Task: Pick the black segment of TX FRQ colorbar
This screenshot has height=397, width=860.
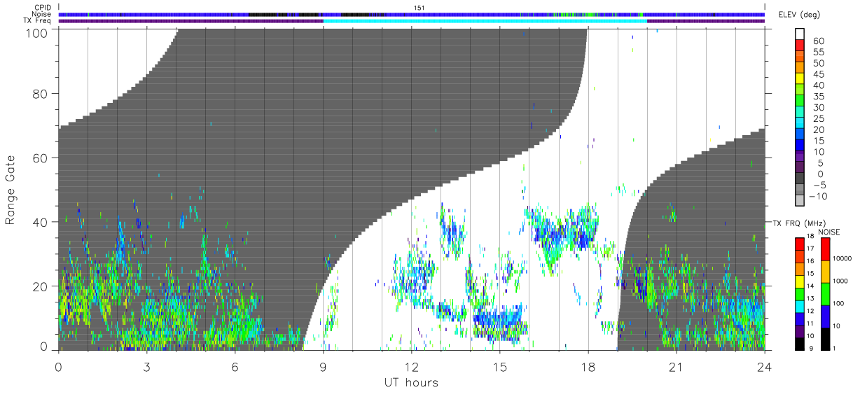Action: (800, 344)
